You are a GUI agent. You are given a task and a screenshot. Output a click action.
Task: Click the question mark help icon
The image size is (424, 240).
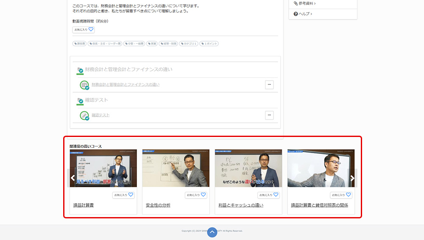tap(296, 14)
